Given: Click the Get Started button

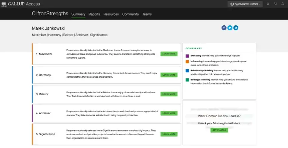Looking at the screenshot, I should 219,130.
